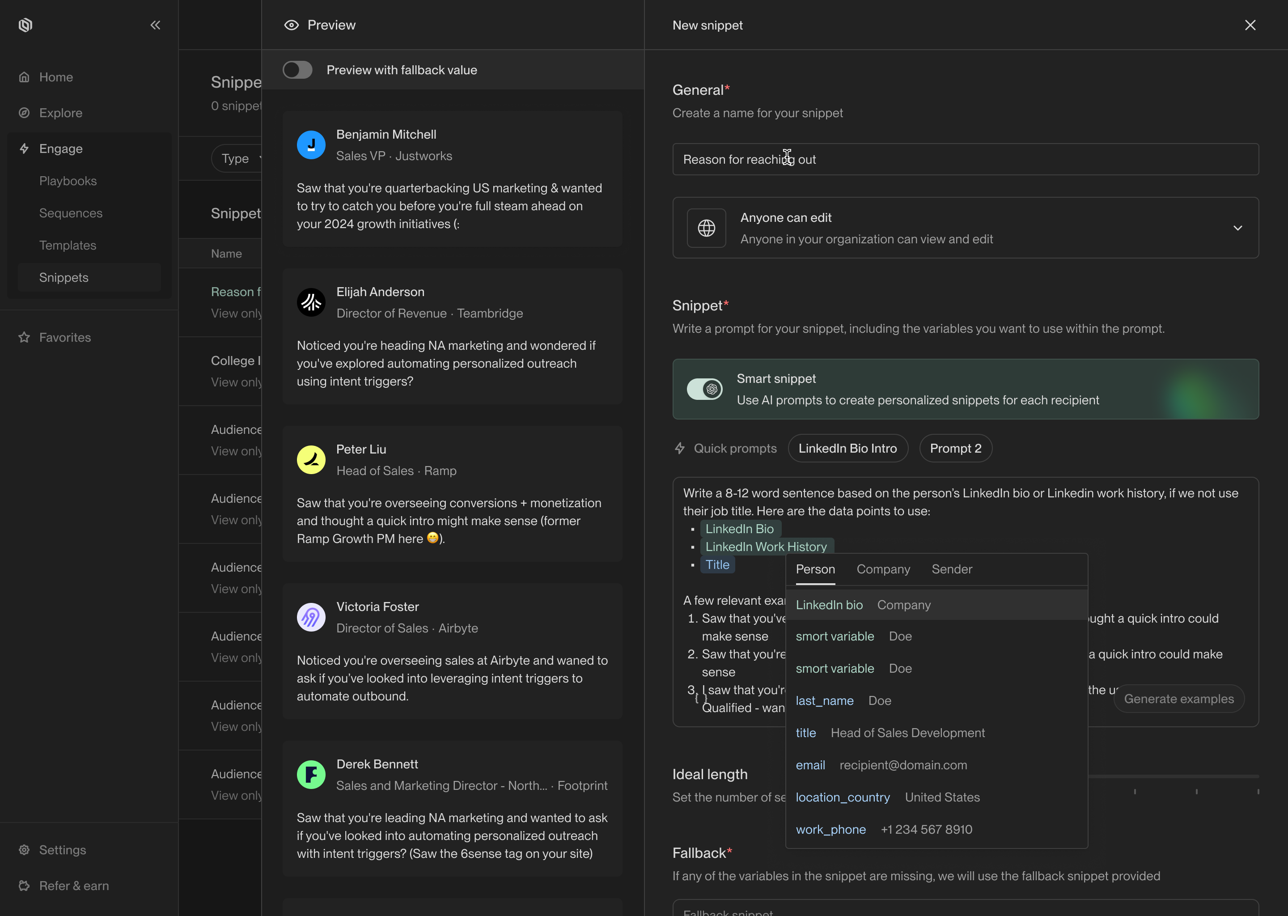Click the snippet name input field
This screenshot has width=1288, height=916.
point(965,159)
